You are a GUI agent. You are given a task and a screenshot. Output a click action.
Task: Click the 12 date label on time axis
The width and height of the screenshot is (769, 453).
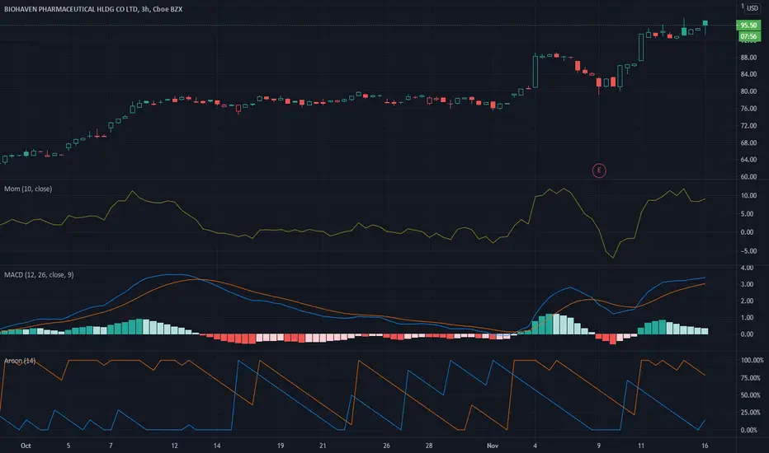(174, 446)
